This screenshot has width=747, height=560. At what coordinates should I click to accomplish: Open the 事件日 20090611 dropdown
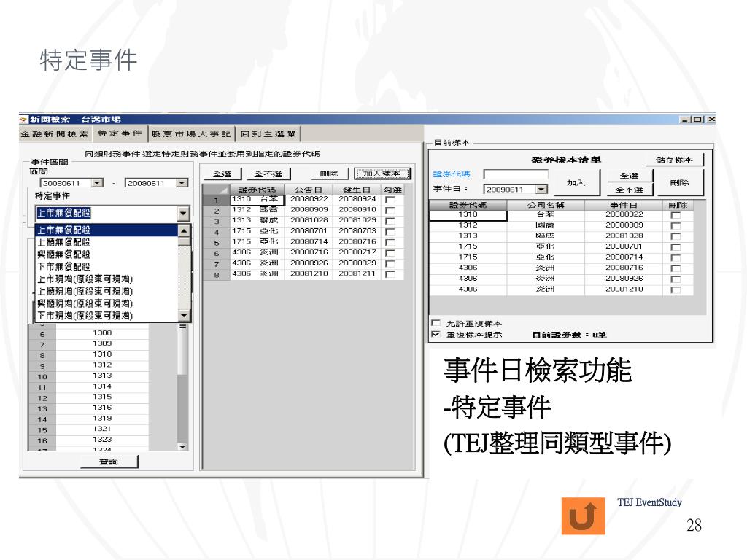[x=541, y=190]
